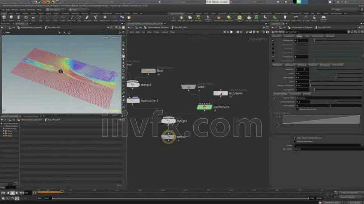Viewport: 364px width, 204px height.
Task: Click the Boat node icon
Action: (148, 71)
